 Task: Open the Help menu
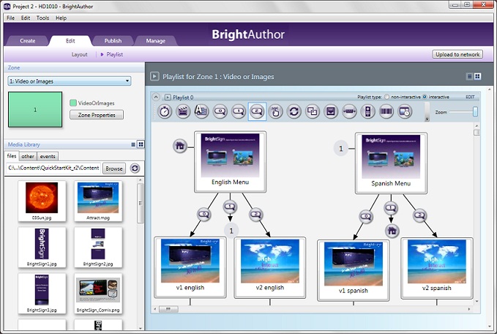click(61, 18)
